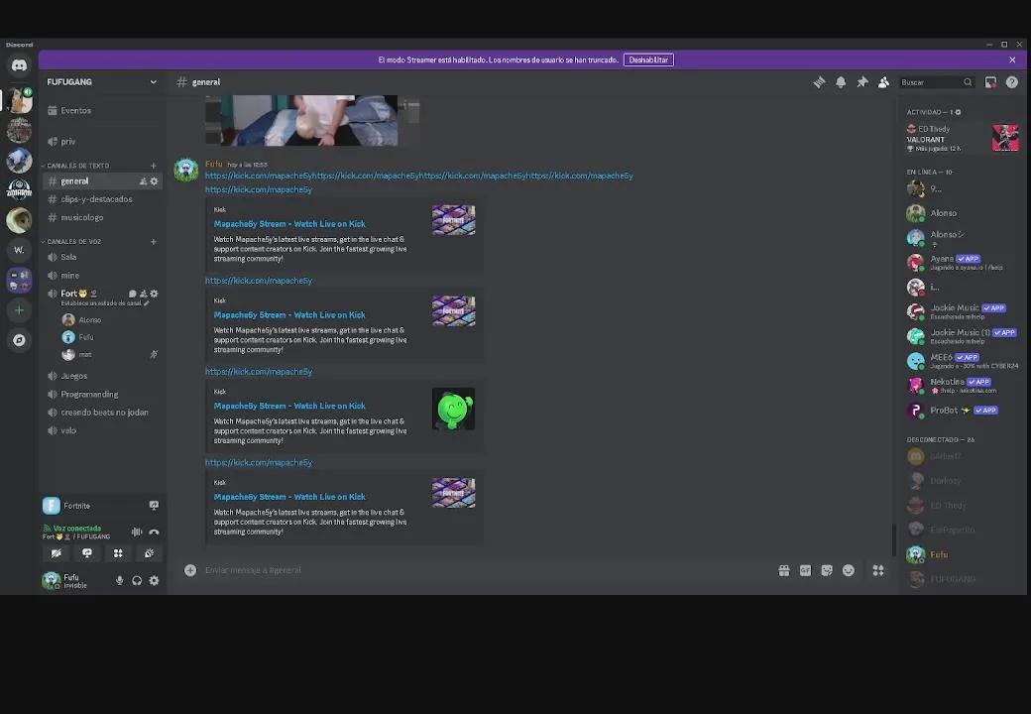This screenshot has width=1031, height=714.
Task: Collapse the CANALES DE TEXTO category
Action: click(x=77, y=166)
